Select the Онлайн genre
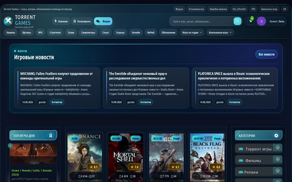Screen dimensions: 292x182 pos(136,32)
